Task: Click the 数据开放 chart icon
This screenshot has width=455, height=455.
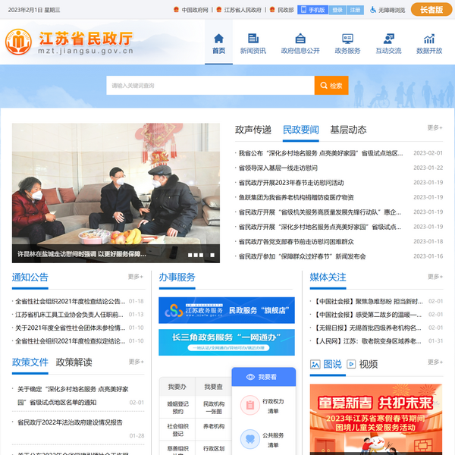Action: pos(429,38)
